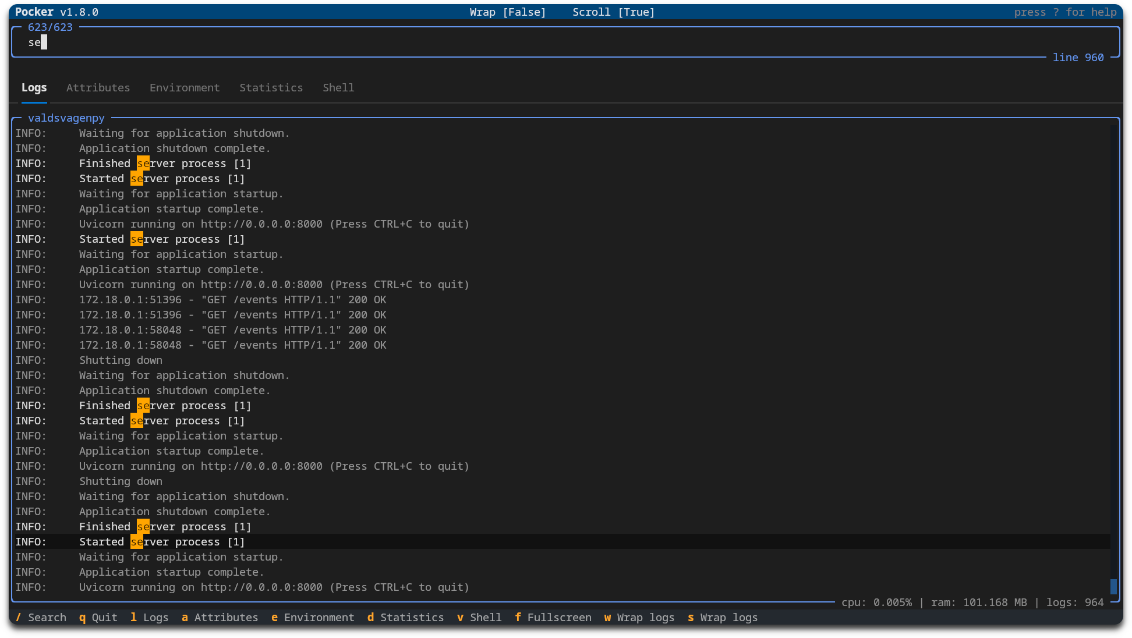Viewport: 1132px width, 638px height.
Task: Click the highlighted 'Started server process' line
Action: [161, 542]
